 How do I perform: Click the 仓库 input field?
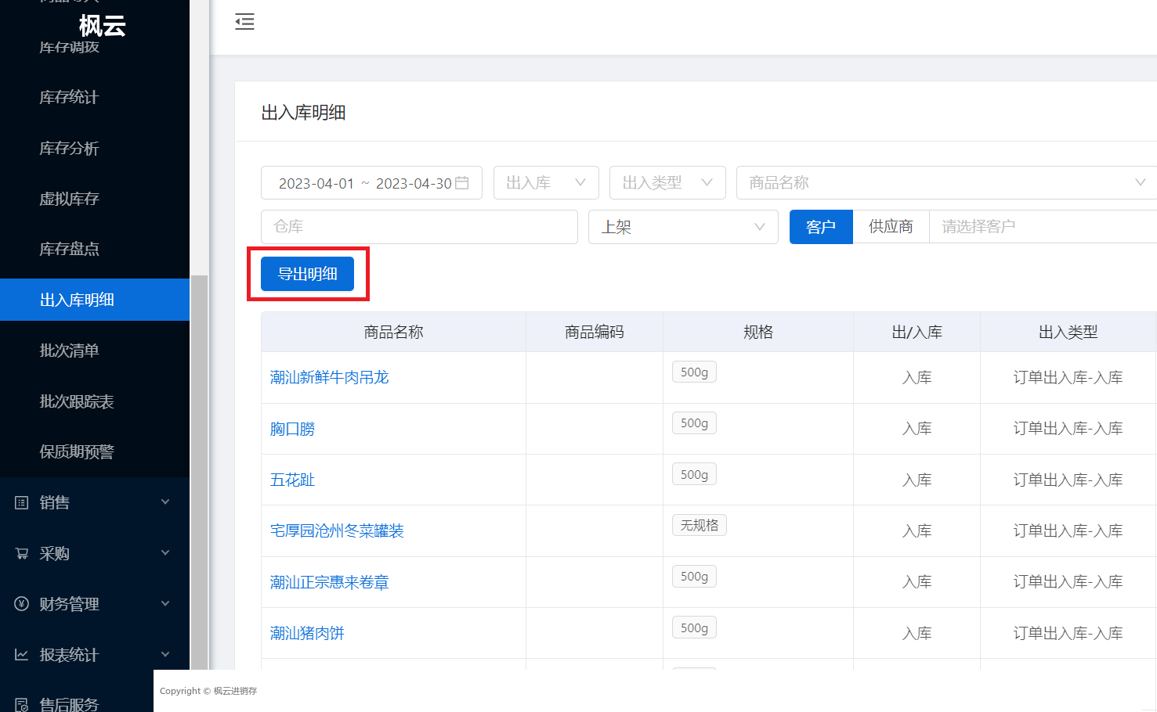[419, 227]
